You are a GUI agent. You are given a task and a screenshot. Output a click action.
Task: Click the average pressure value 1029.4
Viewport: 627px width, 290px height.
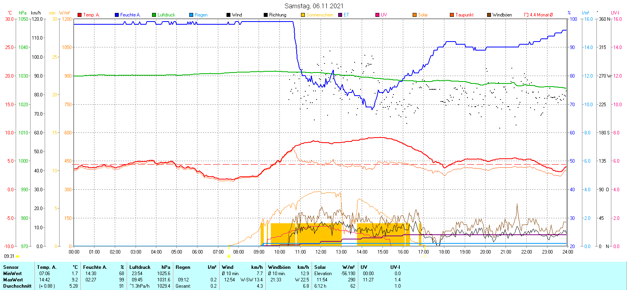point(164,286)
